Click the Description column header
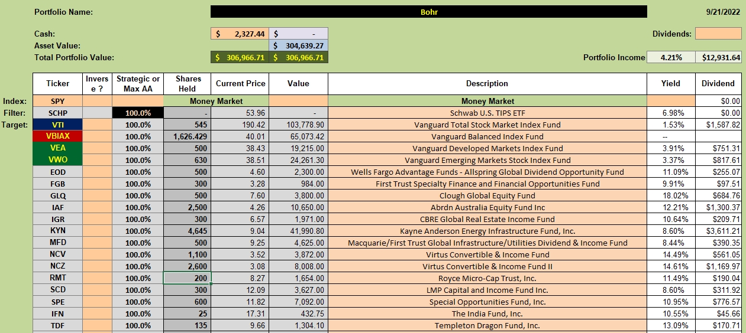Viewport: 746px width, 333px height. 487,84
